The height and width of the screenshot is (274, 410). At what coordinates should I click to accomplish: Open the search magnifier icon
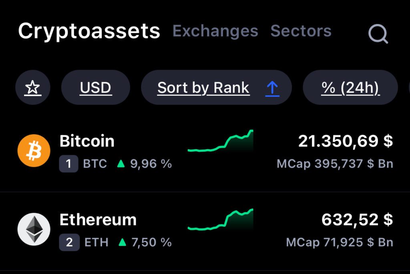(x=378, y=34)
